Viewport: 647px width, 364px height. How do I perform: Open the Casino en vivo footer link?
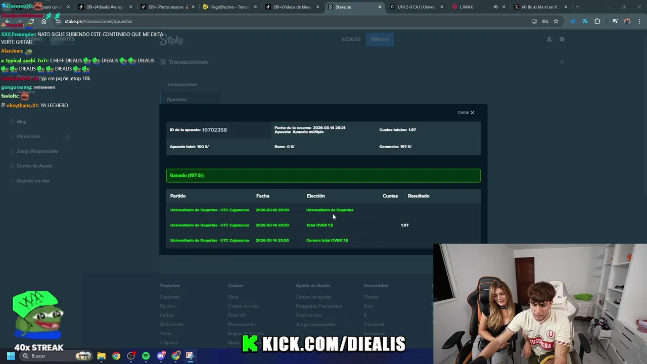[243, 306]
